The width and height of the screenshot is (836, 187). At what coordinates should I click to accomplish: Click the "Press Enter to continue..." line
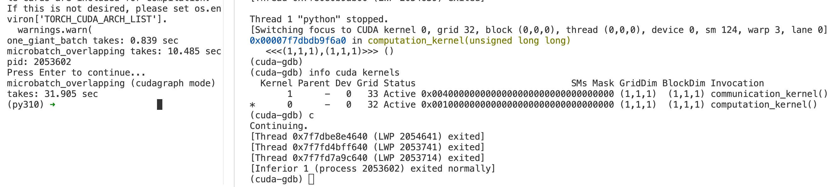point(76,73)
